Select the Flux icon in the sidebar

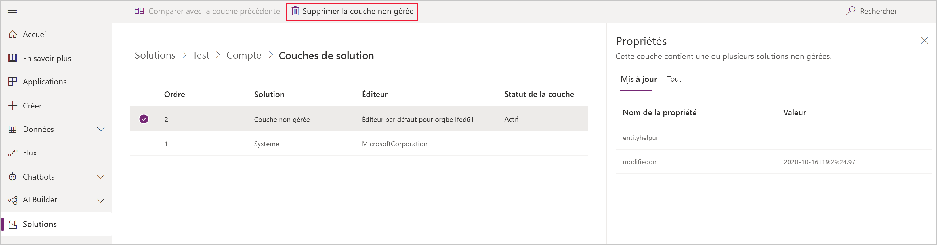[x=13, y=152]
